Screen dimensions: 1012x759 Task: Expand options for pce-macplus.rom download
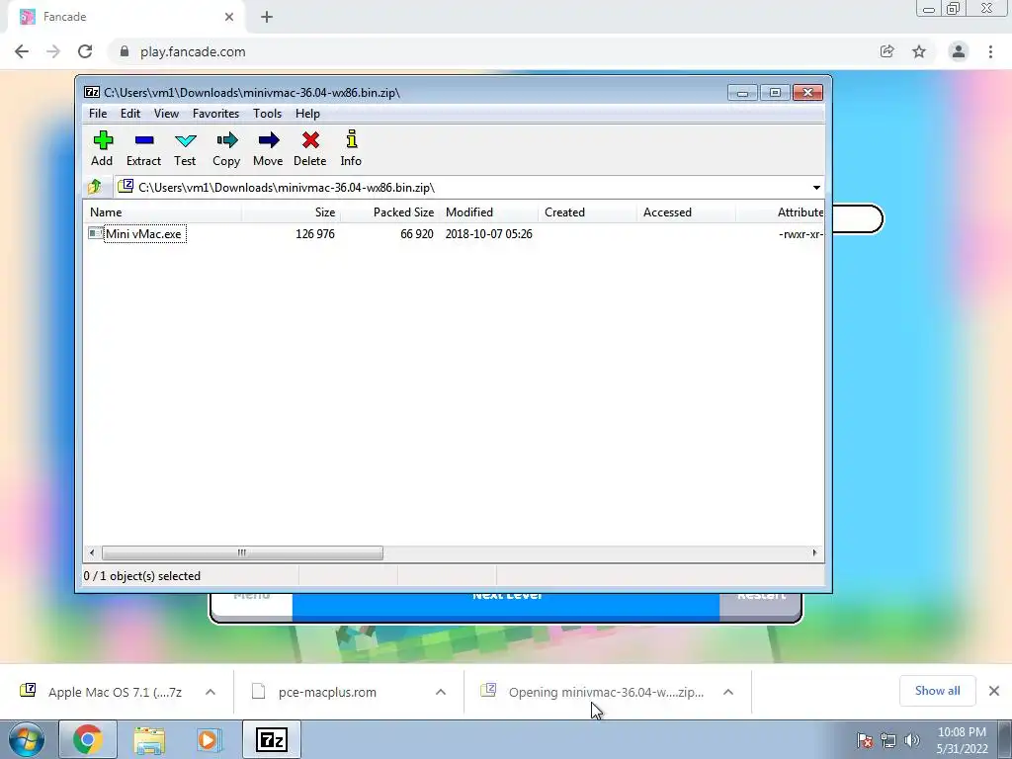coord(441,692)
